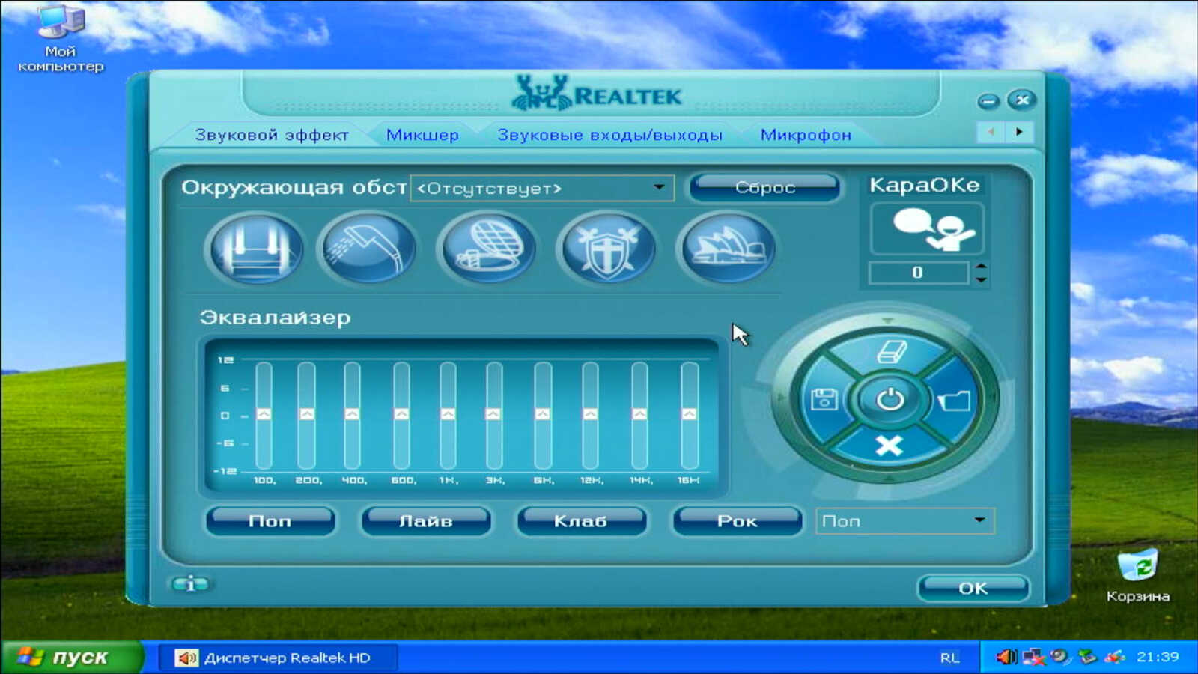The image size is (1198, 674).
Task: Switch to Звуковой эффект tab
Action: [272, 135]
